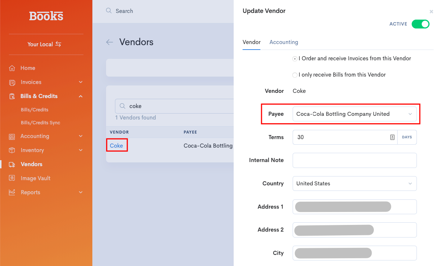Open the Coke vendor link
The width and height of the screenshot is (441, 266).
pyautogui.click(x=116, y=146)
